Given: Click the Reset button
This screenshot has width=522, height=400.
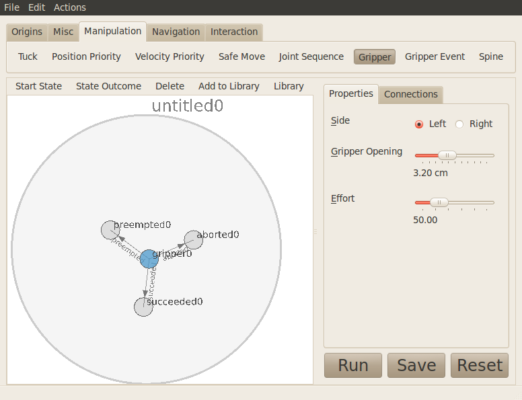Looking at the screenshot, I should [x=480, y=365].
